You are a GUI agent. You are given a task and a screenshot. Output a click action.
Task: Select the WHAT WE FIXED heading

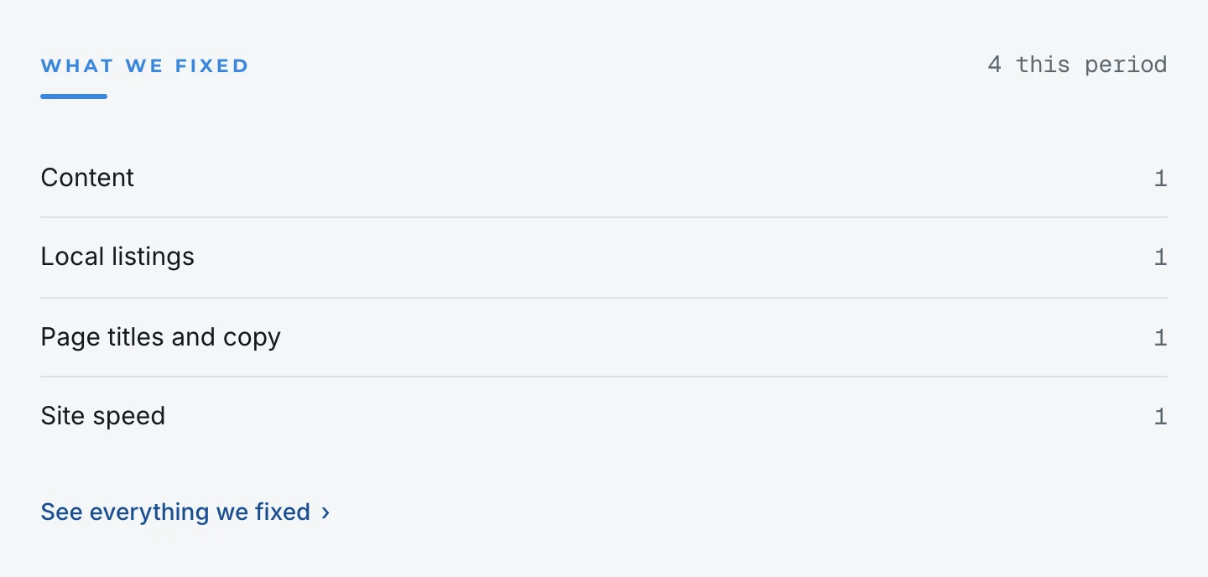tap(145, 65)
